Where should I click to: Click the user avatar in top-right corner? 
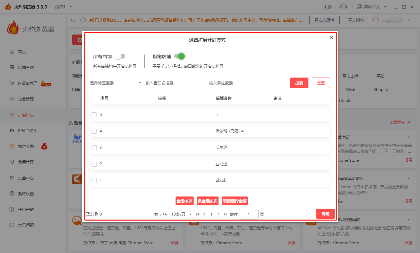(x=376, y=20)
